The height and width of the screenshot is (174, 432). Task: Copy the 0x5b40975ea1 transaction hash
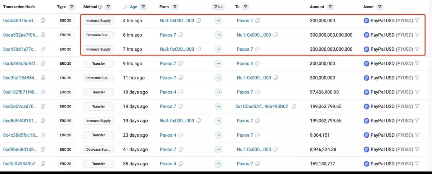(x=43, y=21)
